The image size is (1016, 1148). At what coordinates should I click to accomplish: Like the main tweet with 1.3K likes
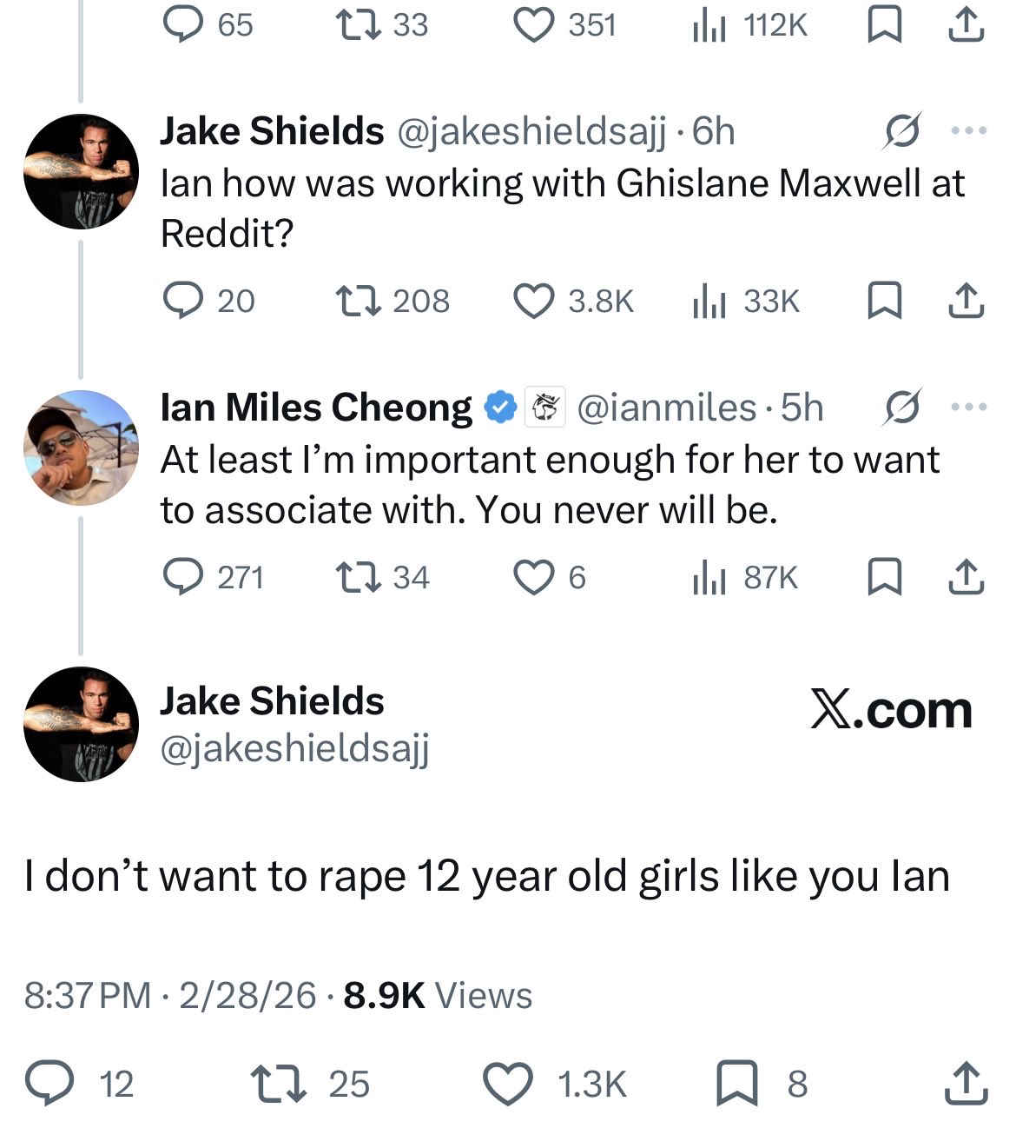pos(507,1084)
